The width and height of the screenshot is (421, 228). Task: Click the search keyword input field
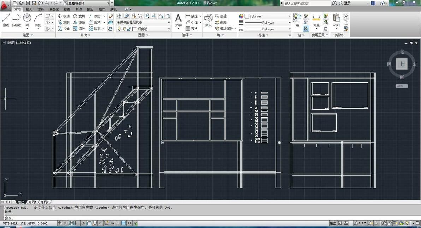tap(307, 3)
